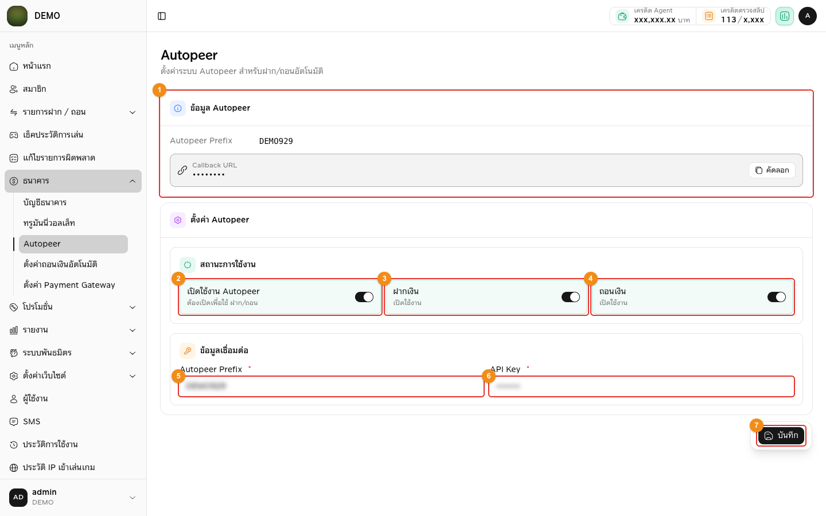Screen dimensions: 826x516
Task: Expand the ระบบพันธมิตร menu
Action: point(73,353)
